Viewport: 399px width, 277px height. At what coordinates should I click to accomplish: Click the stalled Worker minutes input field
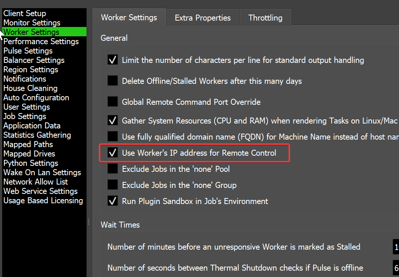(x=395, y=247)
